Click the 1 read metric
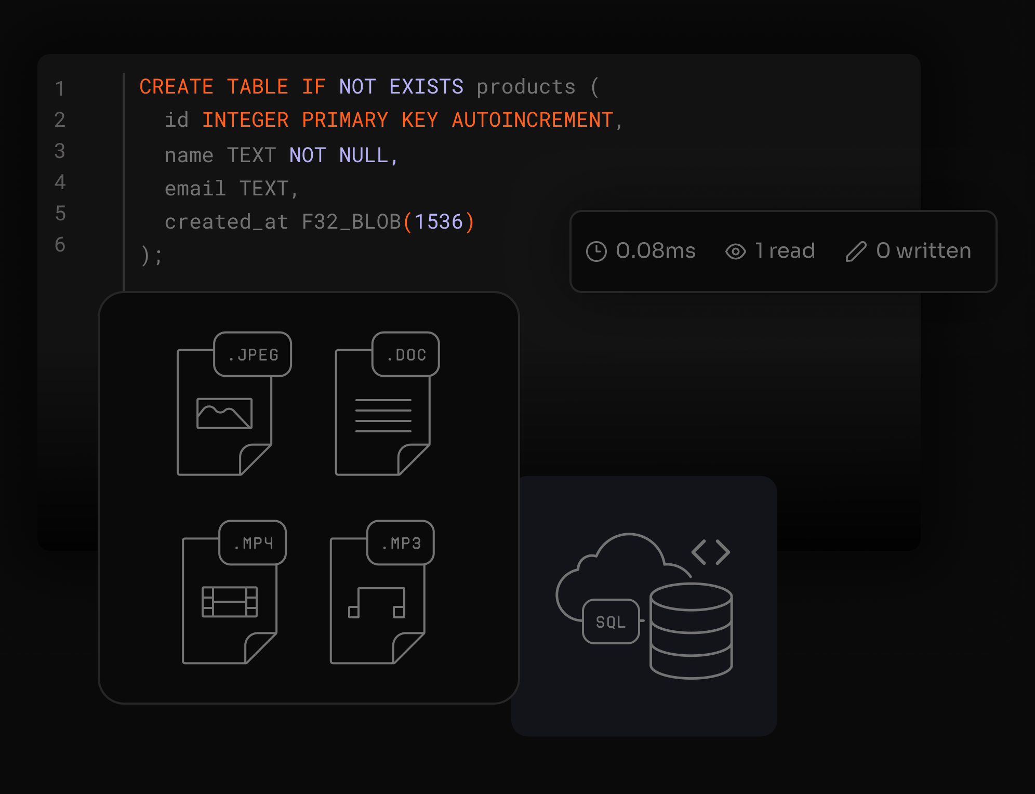The width and height of the screenshot is (1035, 794). click(x=785, y=251)
